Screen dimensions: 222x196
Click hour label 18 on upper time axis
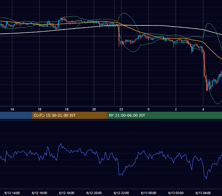tap(67, 109)
